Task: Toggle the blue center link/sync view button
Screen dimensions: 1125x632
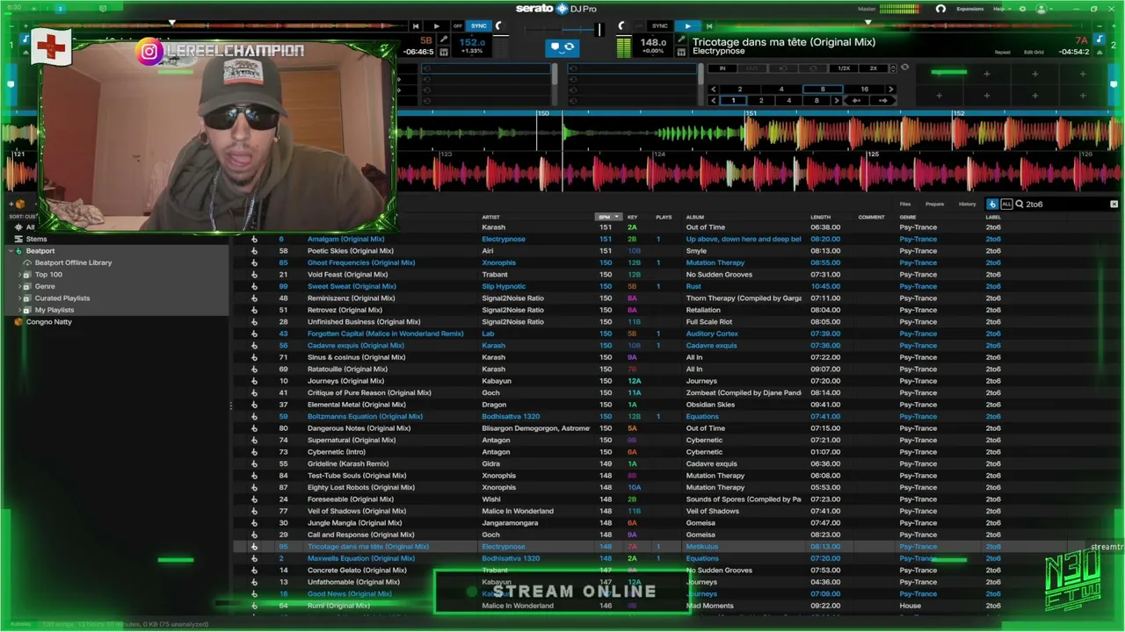Action: [562, 47]
